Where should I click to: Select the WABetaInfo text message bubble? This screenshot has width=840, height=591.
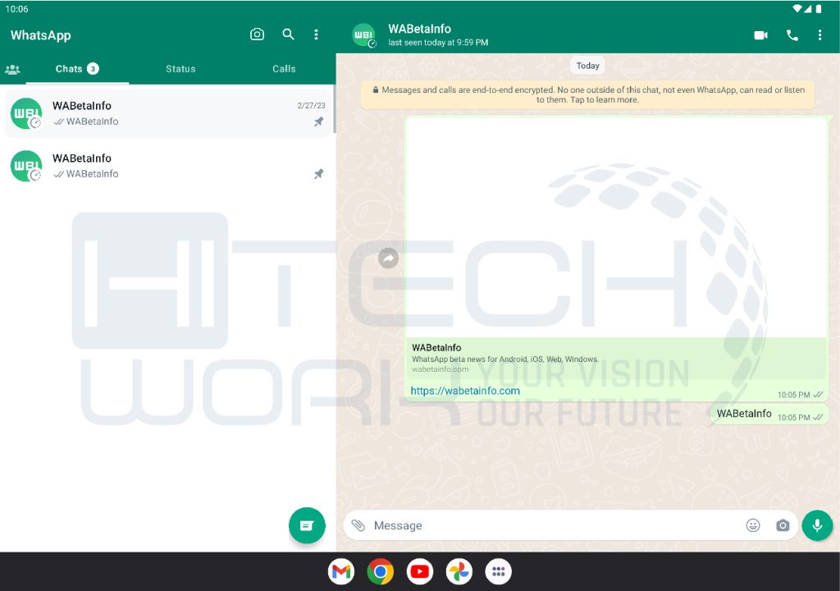[769, 414]
